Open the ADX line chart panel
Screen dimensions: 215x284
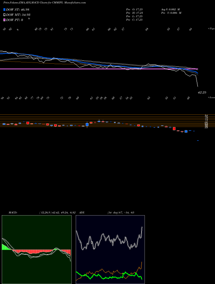coord(110,250)
